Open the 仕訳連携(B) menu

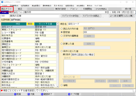point(25,6)
